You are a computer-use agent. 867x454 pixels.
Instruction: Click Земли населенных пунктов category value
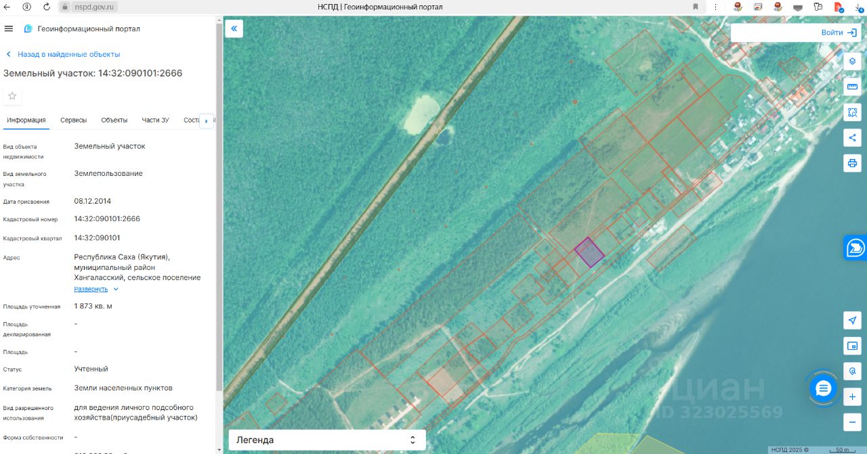(x=123, y=388)
